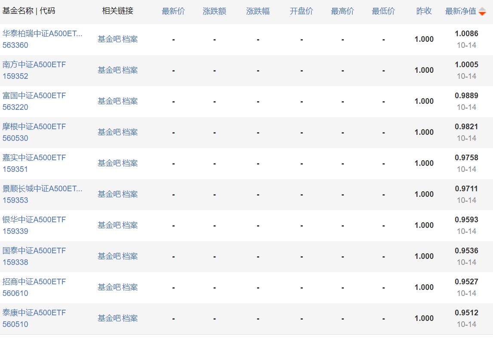Open the 南方中证A500ETF fund link
Image resolution: width=493 pixels, height=339 pixels.
[34, 65]
